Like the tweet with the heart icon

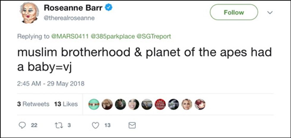tap(95, 125)
